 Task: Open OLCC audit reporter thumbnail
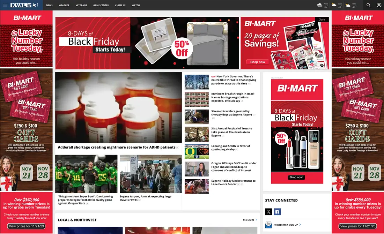(x=197, y=169)
